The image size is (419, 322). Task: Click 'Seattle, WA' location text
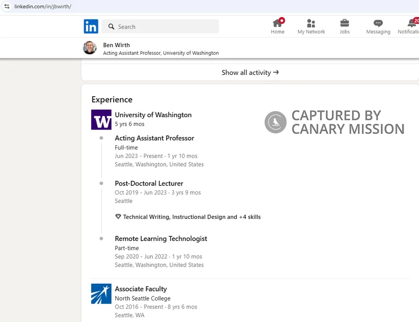click(x=129, y=315)
